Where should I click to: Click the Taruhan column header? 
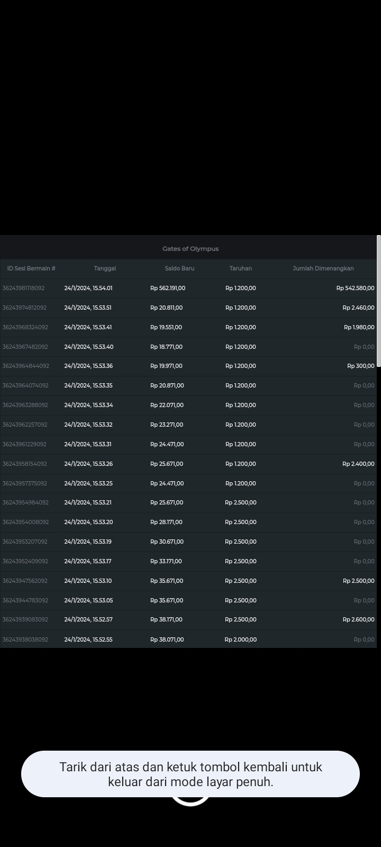point(241,268)
